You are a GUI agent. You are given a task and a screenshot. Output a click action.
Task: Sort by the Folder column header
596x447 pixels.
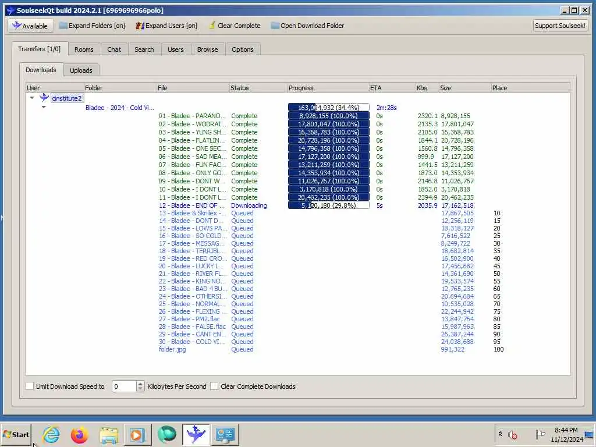coord(120,88)
